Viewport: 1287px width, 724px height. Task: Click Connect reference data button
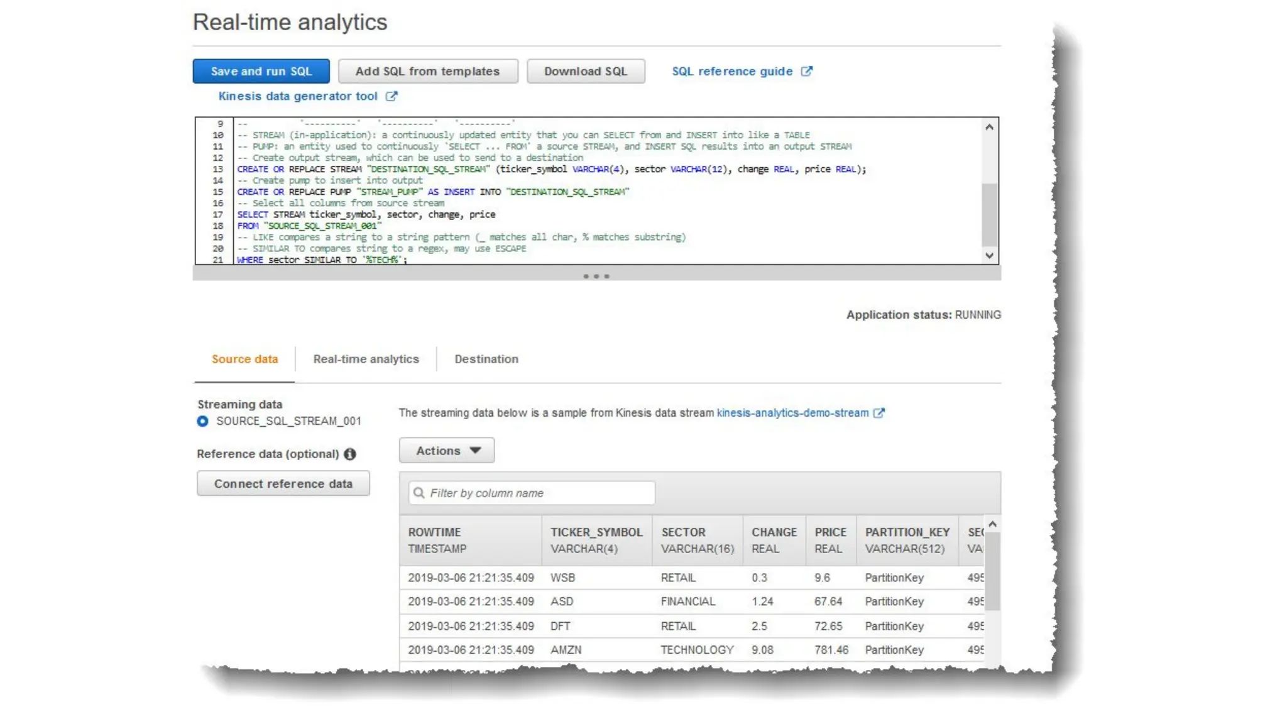click(283, 484)
